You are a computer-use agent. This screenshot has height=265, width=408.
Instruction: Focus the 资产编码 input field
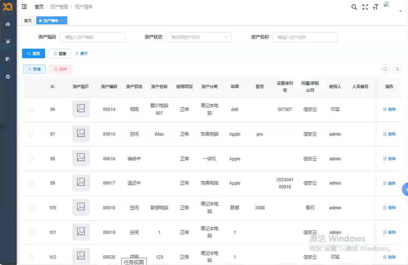click(92, 37)
